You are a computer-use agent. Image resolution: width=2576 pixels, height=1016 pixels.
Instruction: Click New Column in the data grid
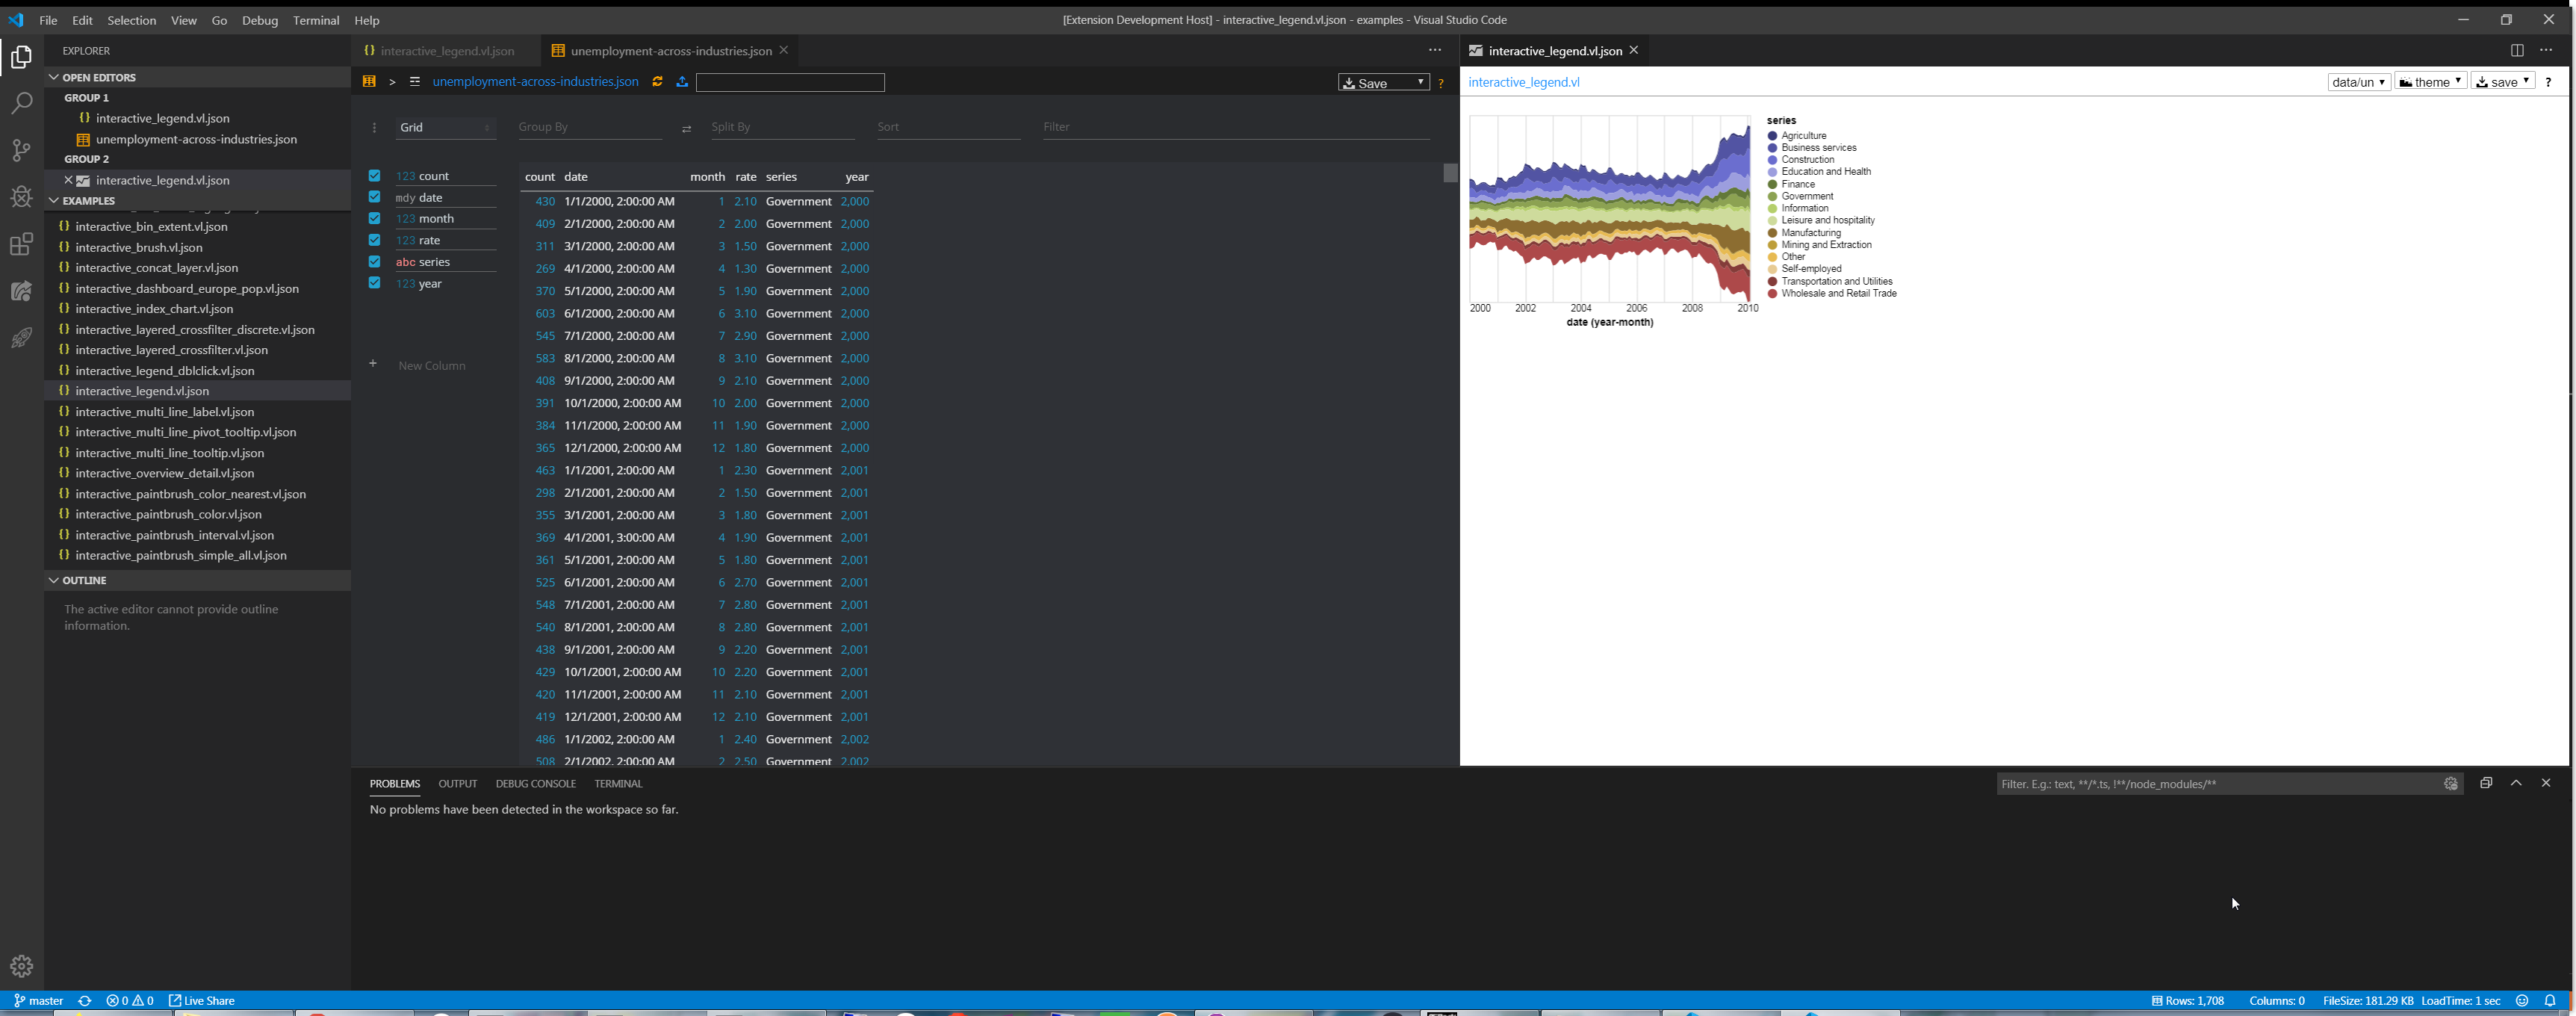click(432, 365)
